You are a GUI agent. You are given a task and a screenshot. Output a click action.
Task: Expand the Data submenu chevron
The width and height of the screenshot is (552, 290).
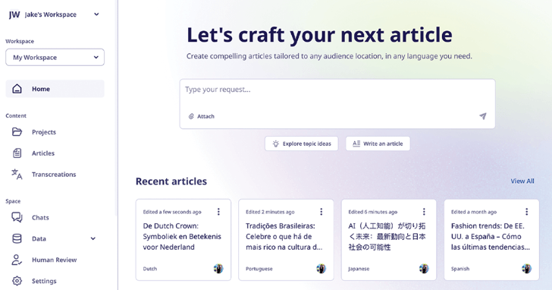point(93,238)
